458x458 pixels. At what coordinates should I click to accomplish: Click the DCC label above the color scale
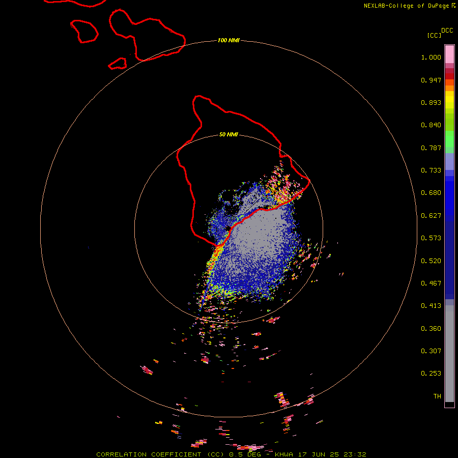pos(447,31)
